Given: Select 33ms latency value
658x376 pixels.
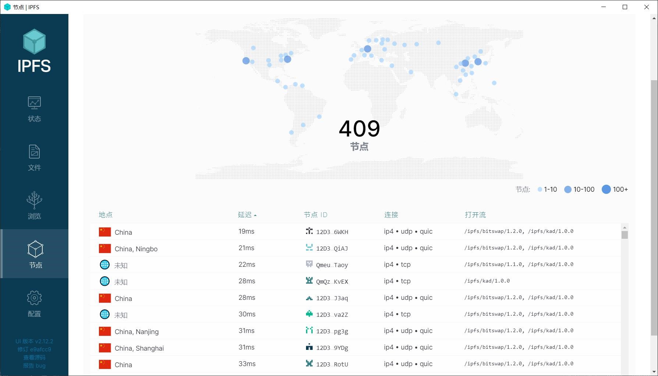Looking at the screenshot, I should coord(247,364).
